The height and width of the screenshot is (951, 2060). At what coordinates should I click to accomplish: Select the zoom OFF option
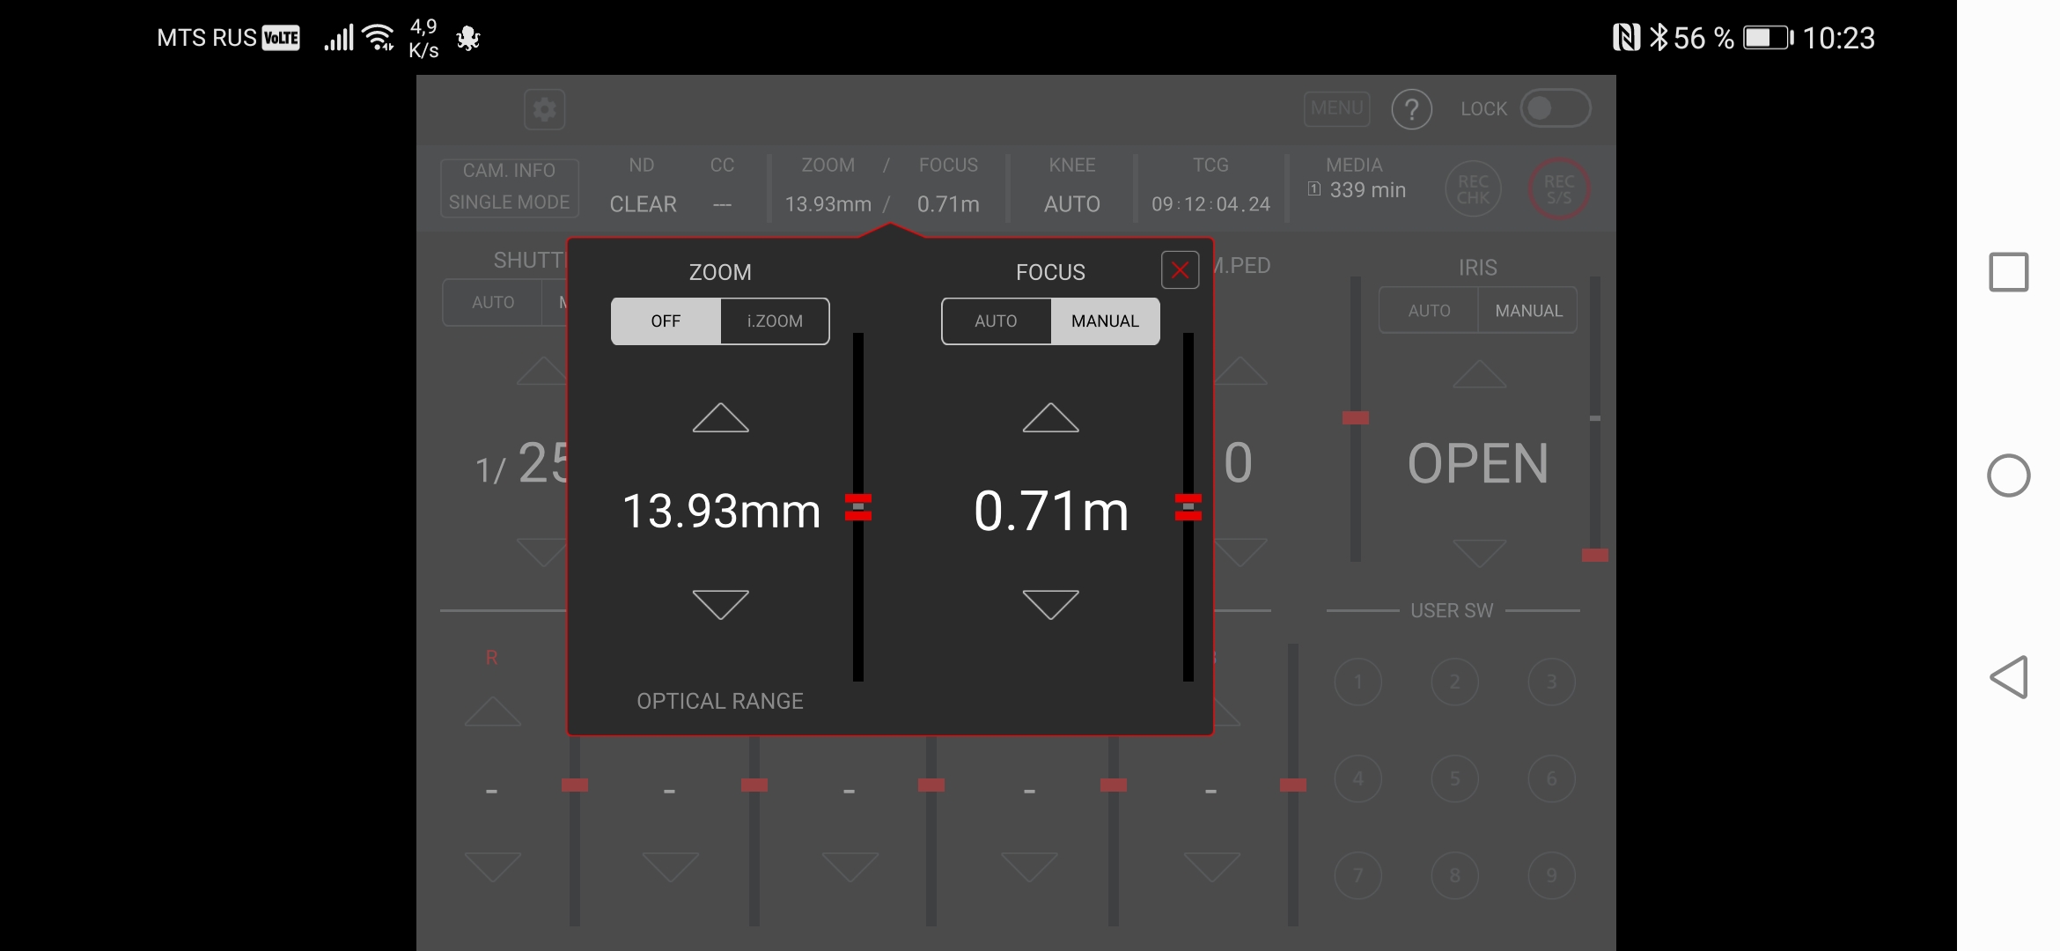666,321
